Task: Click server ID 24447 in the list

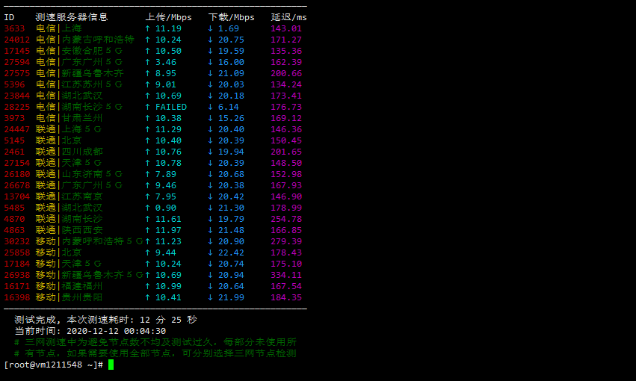Action: [x=17, y=129]
